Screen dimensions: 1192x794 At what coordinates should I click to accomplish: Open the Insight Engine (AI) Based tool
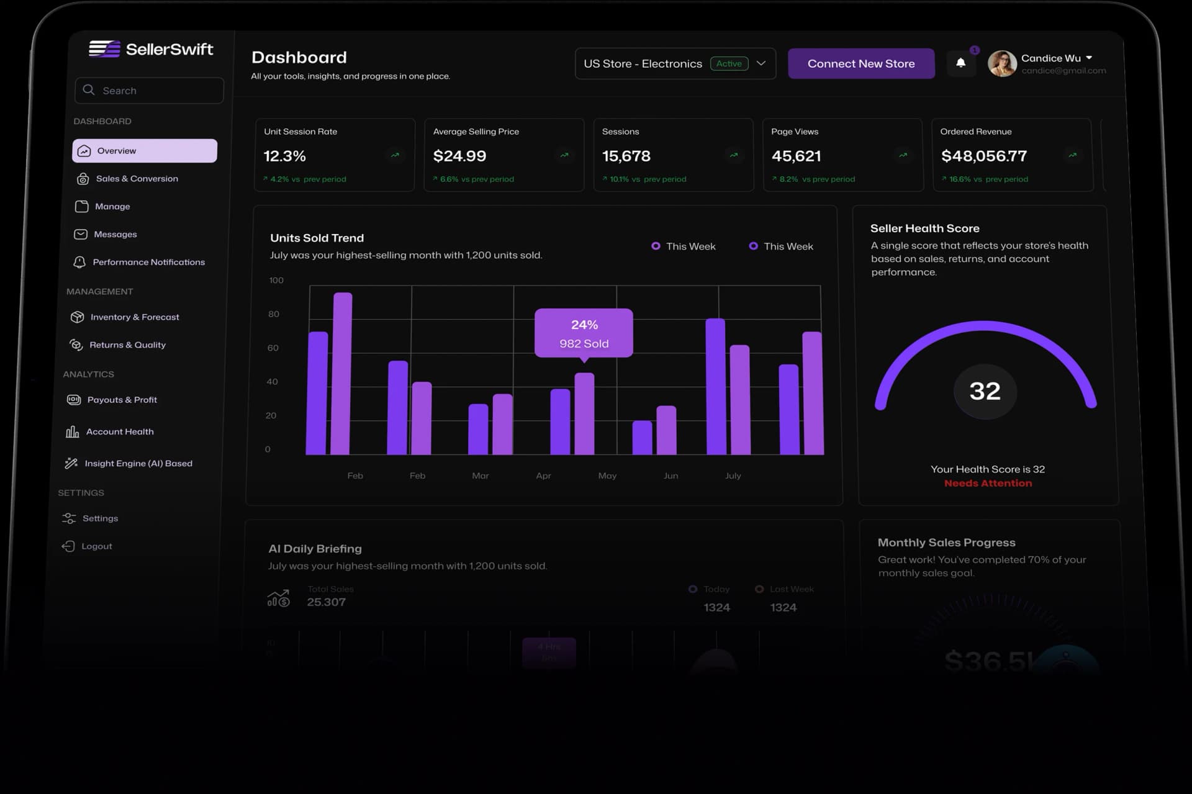click(138, 463)
